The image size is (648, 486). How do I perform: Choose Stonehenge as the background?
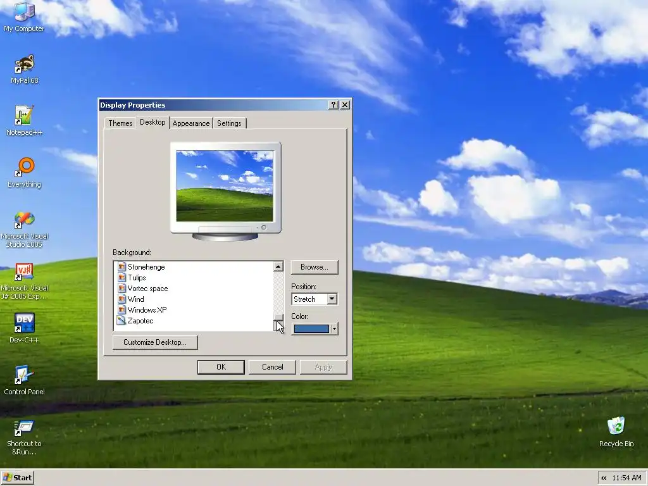coord(146,267)
